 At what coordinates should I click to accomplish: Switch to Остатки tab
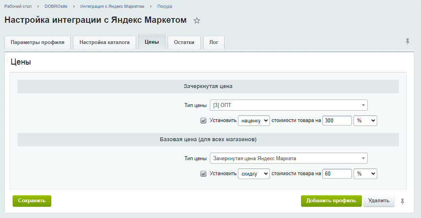coord(184,42)
